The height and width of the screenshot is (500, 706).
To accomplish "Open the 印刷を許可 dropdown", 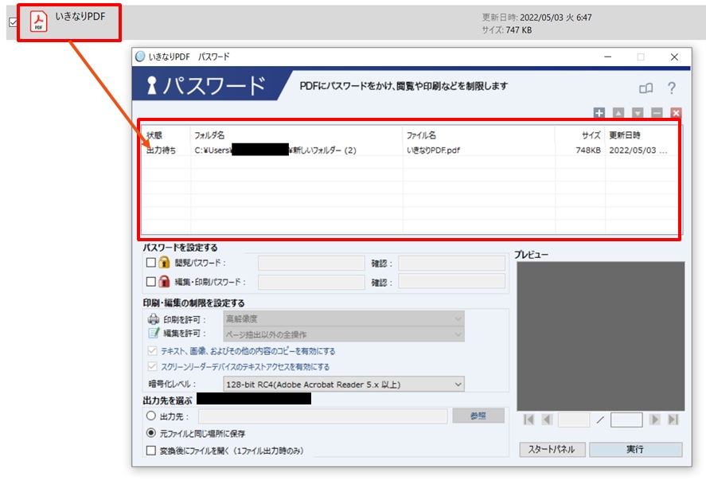I will click(x=344, y=319).
